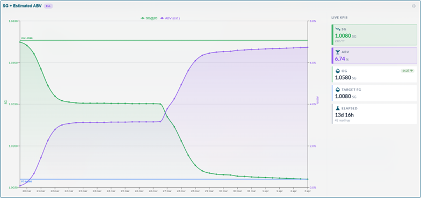Toggle the SG@20 series in the legend

[149, 18]
